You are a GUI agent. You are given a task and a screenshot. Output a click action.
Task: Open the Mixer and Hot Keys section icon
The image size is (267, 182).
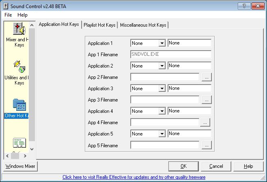coord(19,29)
